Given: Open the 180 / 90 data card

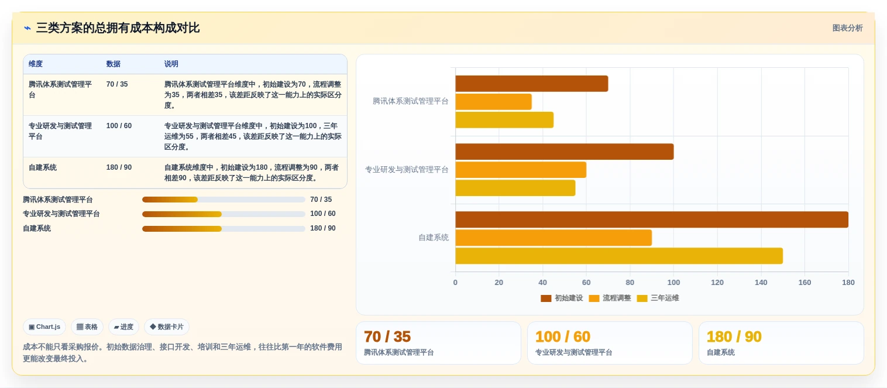Looking at the screenshot, I should click(781, 343).
